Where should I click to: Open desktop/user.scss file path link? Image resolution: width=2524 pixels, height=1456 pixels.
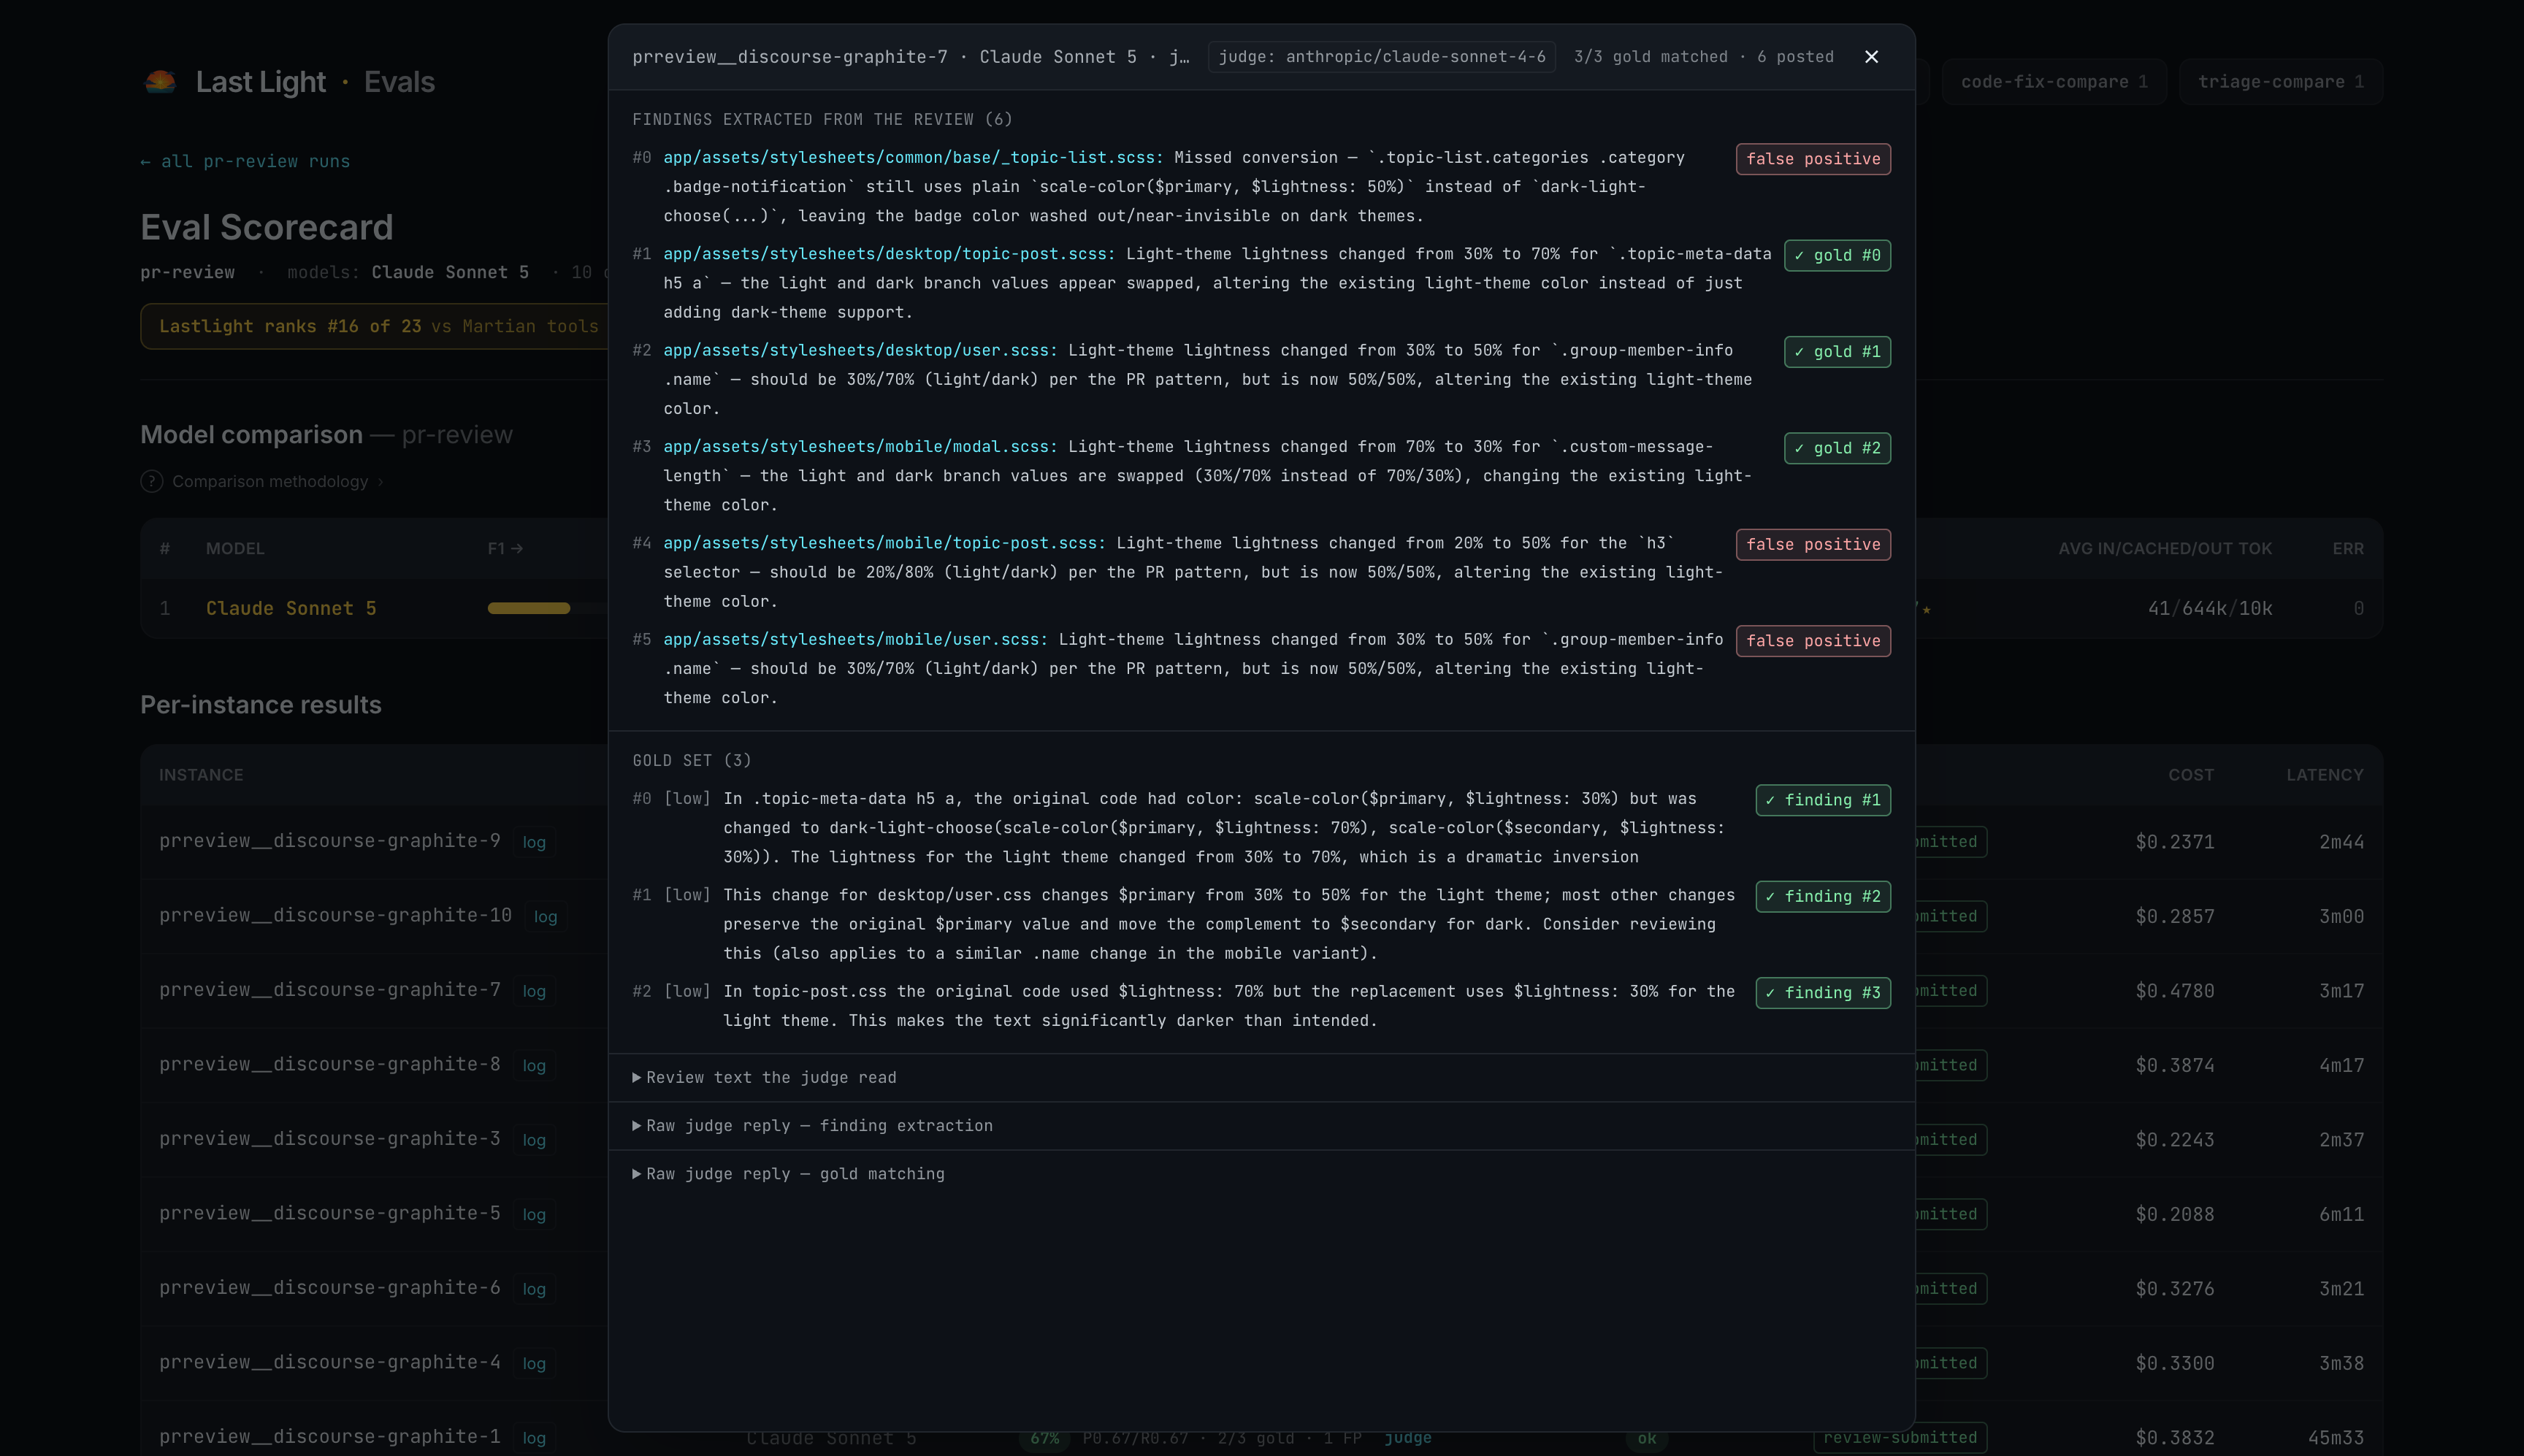pyautogui.click(x=860, y=350)
